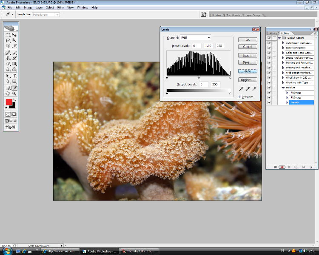
Task: Expand the Basic workspaces action
Action: click(x=283, y=48)
